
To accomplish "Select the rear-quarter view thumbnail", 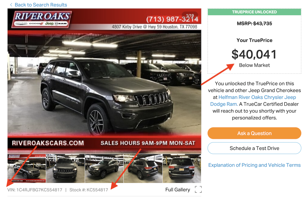I will (143, 168).
